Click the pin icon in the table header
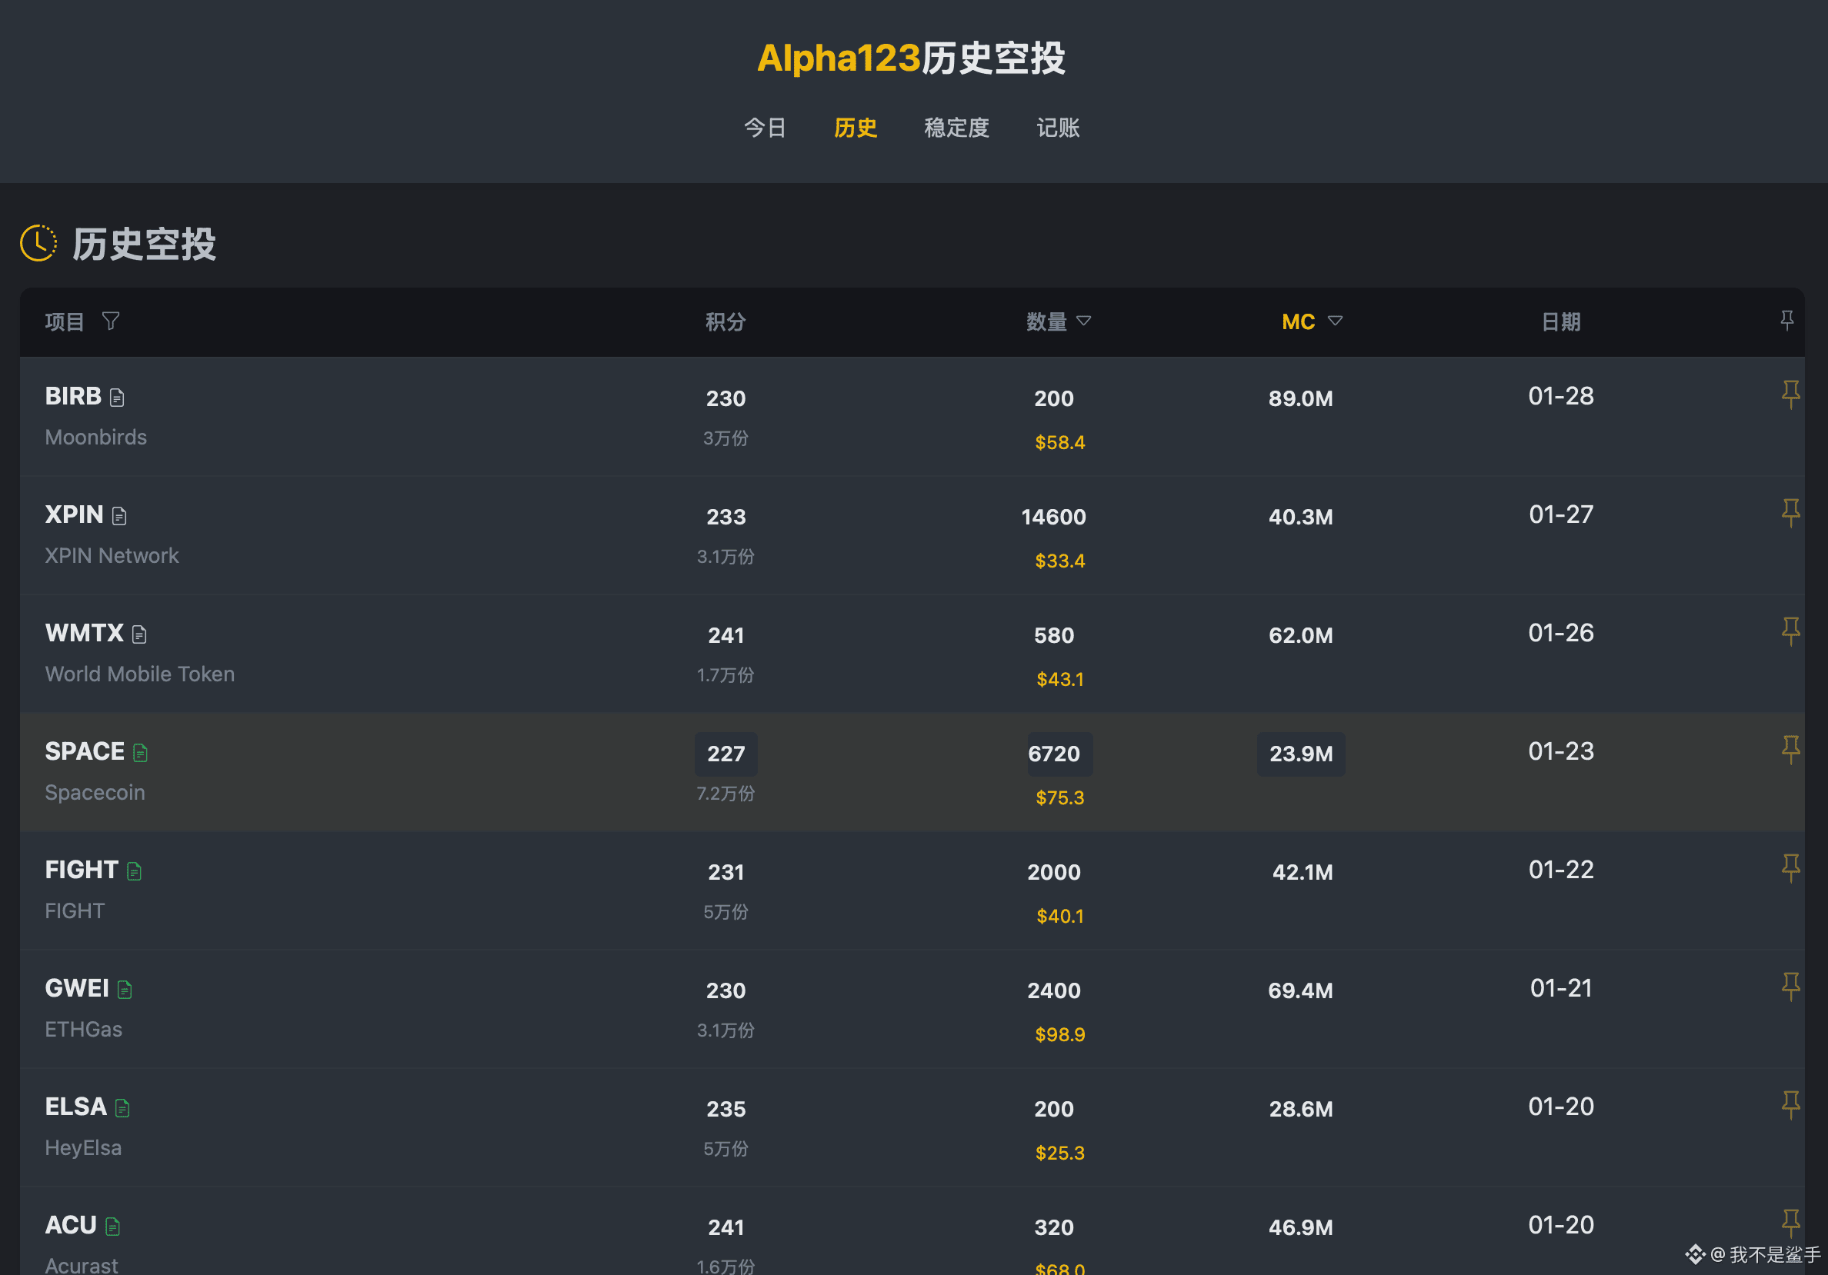The image size is (1828, 1275). click(1786, 320)
